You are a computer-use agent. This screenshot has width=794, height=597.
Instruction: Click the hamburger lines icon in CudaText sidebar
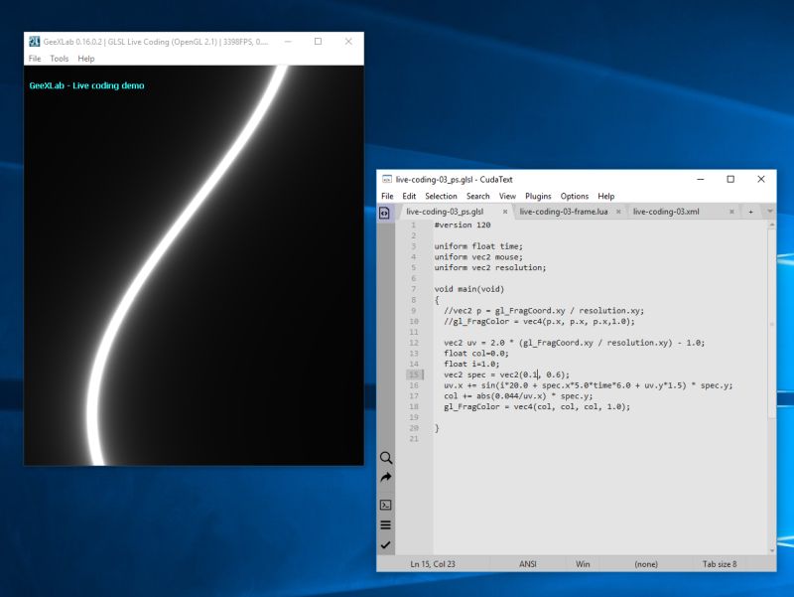point(385,525)
